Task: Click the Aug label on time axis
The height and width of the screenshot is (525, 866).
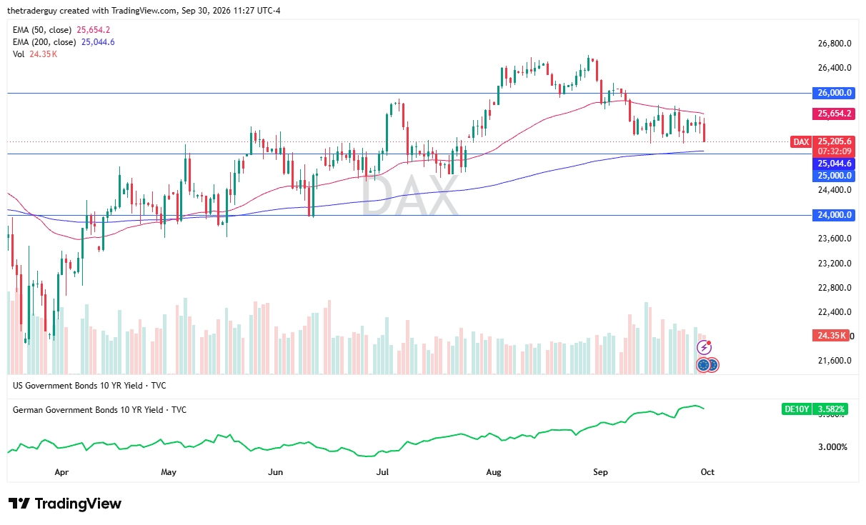Action: 493,472
